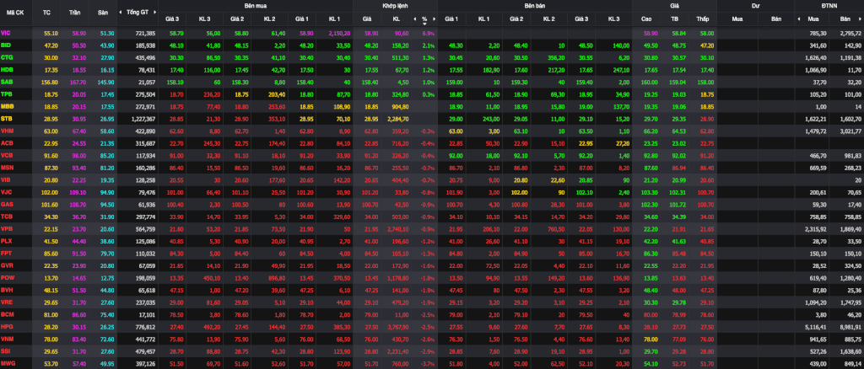Open the HDB stock ticker

(x=7, y=69)
